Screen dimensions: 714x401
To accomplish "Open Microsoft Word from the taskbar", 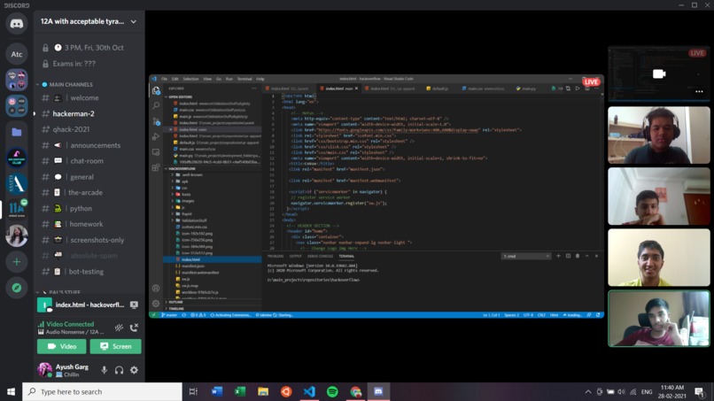I will coord(217,391).
